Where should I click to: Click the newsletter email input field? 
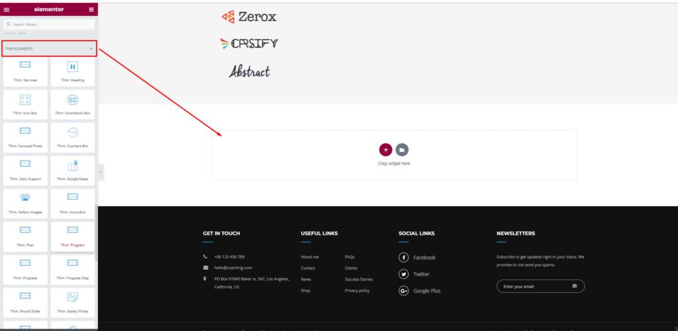coord(533,286)
